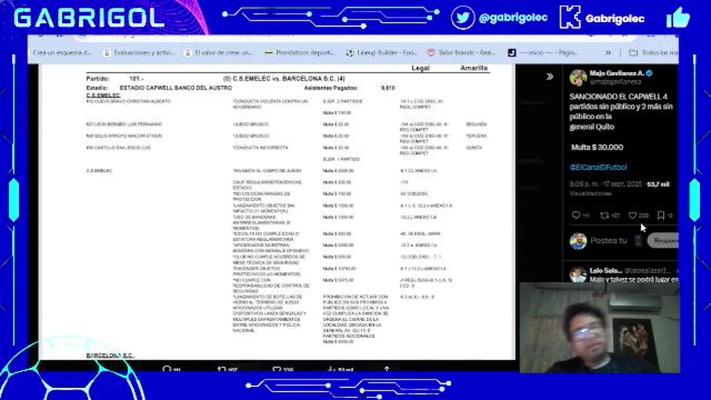This screenshot has width=711, height=400.
Task: Click the reply comment icon on tweet
Action: point(576,215)
